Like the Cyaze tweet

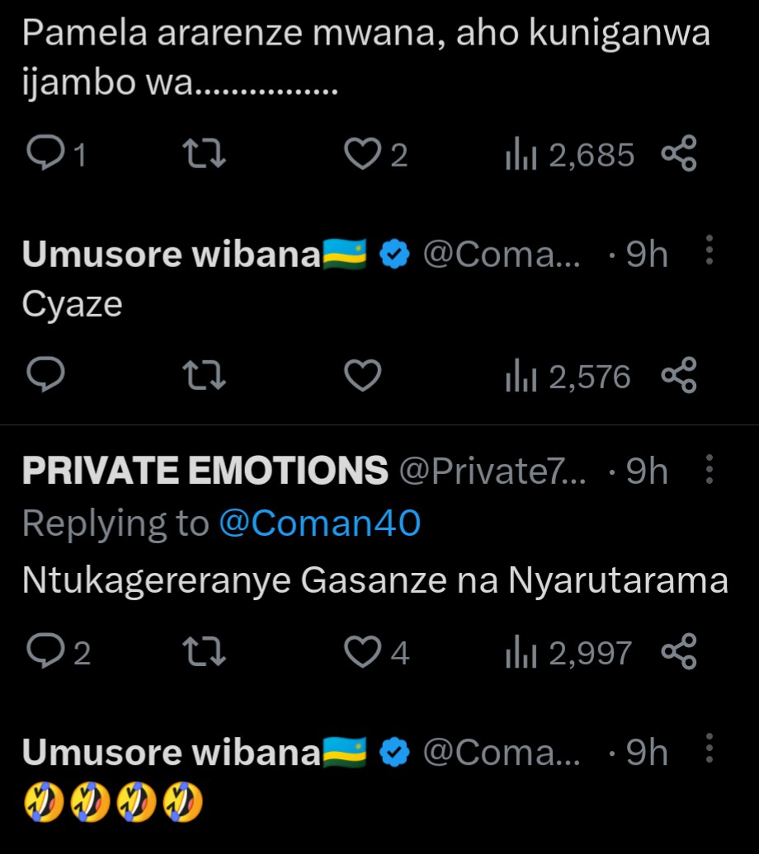[361, 377]
